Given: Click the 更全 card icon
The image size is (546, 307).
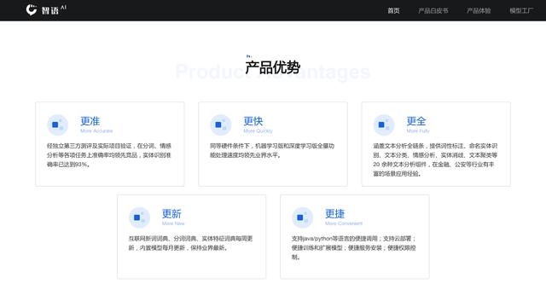Looking at the screenshot, I should 384,125.
